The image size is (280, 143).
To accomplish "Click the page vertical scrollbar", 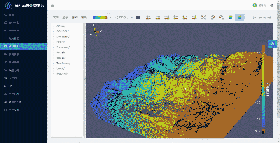I will [x=278, y=61].
